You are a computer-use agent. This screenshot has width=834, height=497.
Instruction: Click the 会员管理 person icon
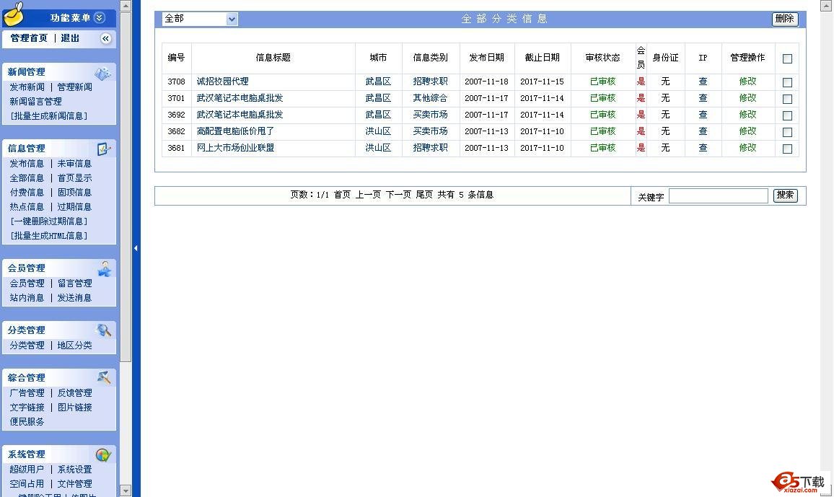105,268
